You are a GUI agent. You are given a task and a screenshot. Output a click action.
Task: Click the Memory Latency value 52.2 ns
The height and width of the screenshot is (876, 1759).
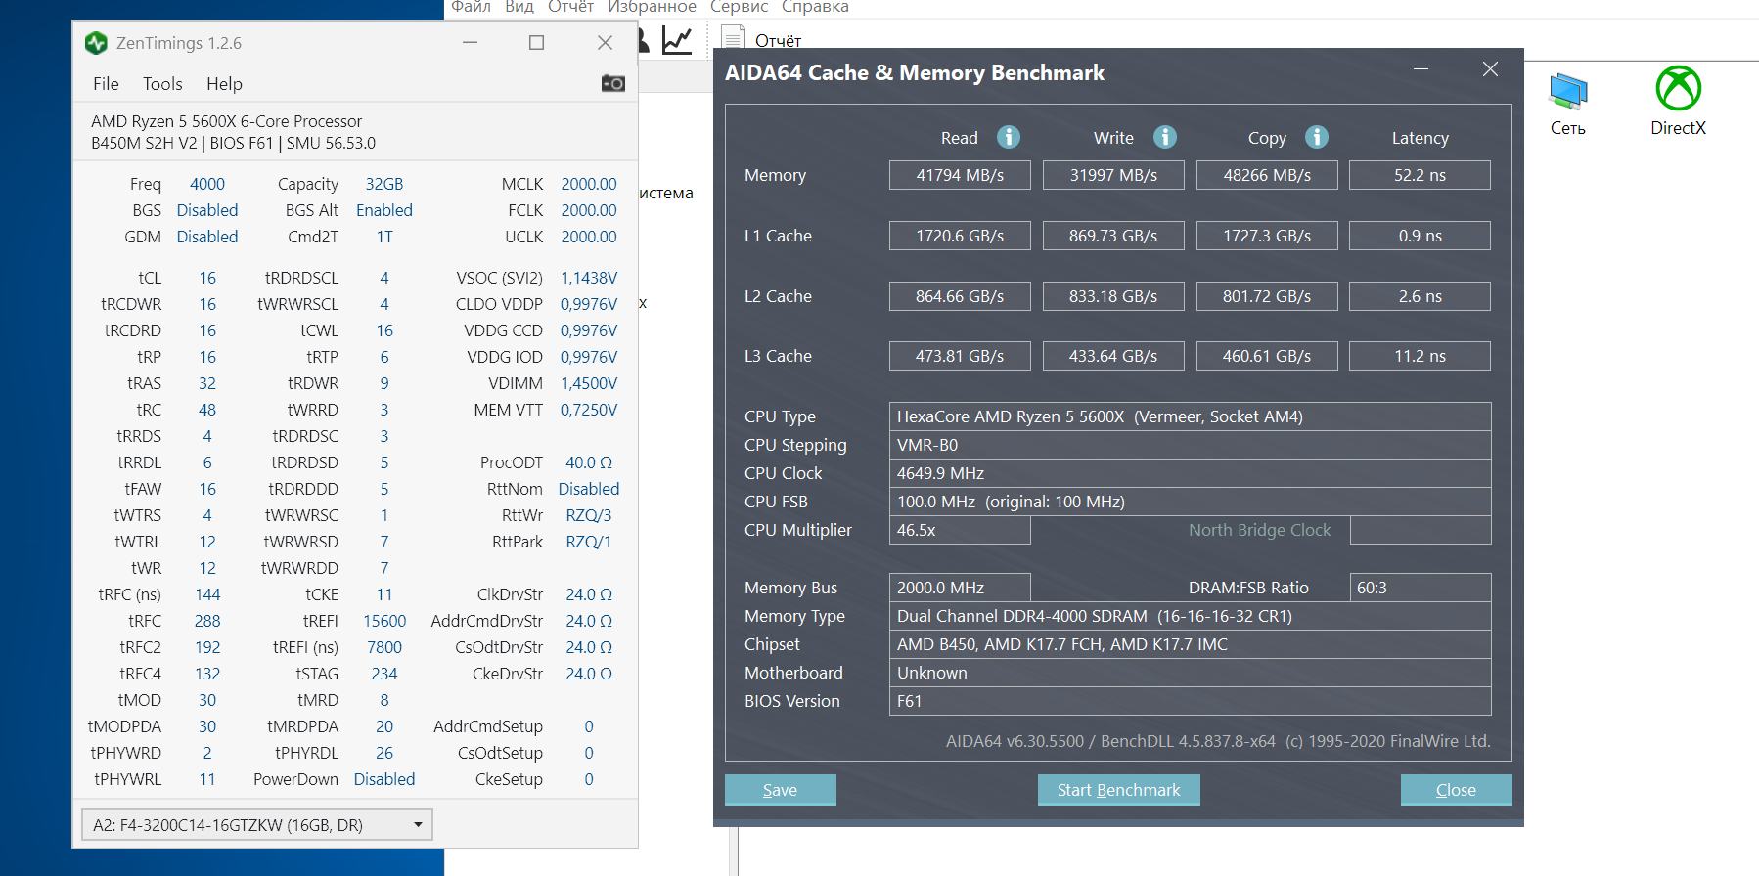click(x=1420, y=175)
